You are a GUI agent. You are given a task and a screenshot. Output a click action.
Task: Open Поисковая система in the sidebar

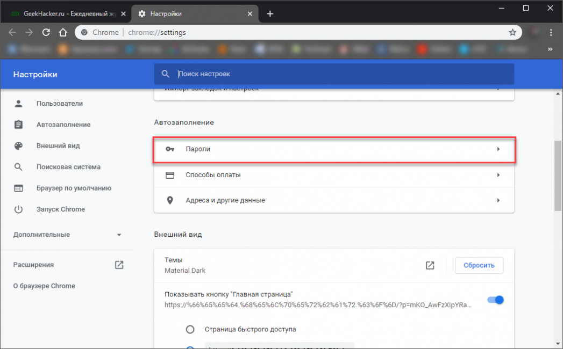pos(68,167)
